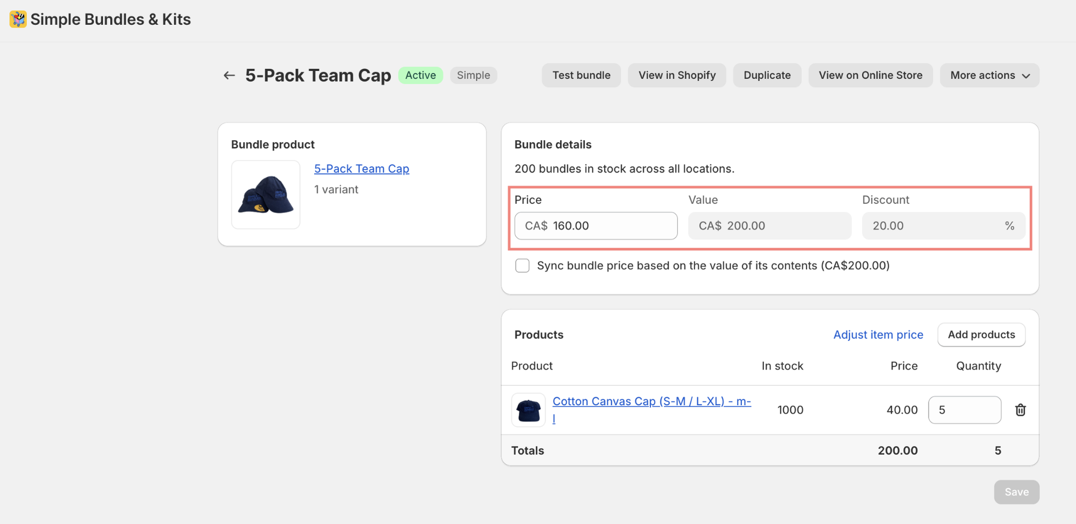Click the Simple type badge
This screenshot has height=524, width=1076.
[473, 75]
